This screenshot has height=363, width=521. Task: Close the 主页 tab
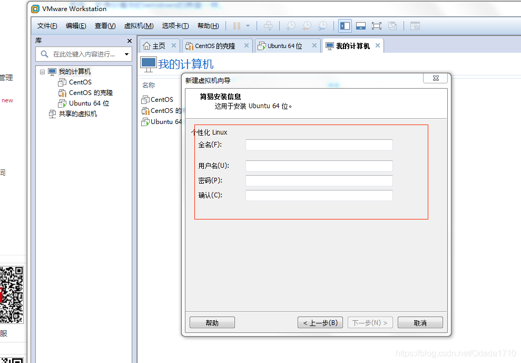click(174, 45)
